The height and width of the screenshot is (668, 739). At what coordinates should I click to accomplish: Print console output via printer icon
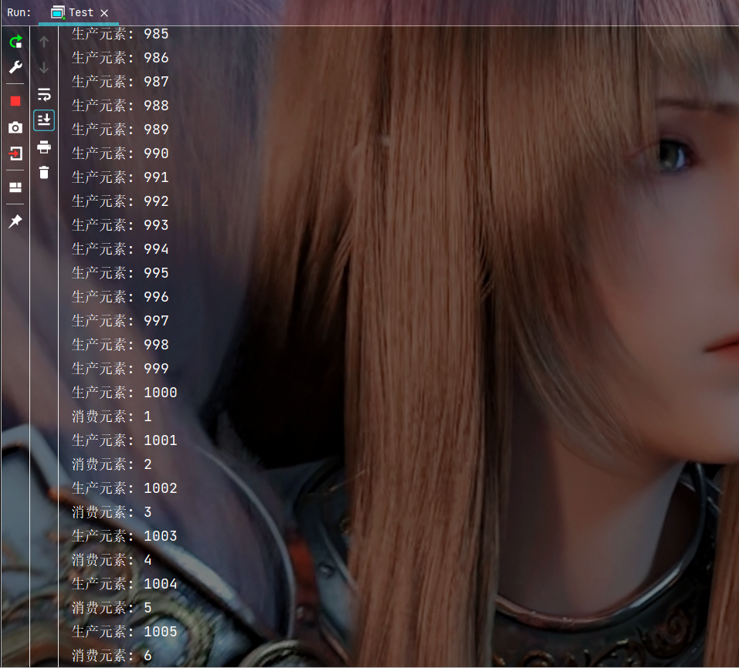click(44, 147)
